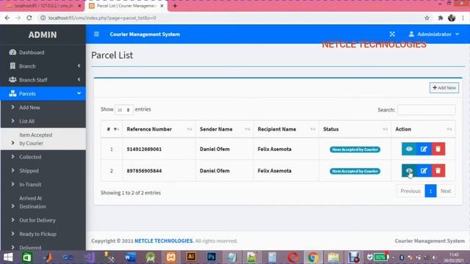Viewport: 470px width, 264px height.
Task: Click status badge of parcel 897856905844
Action: click(355, 171)
